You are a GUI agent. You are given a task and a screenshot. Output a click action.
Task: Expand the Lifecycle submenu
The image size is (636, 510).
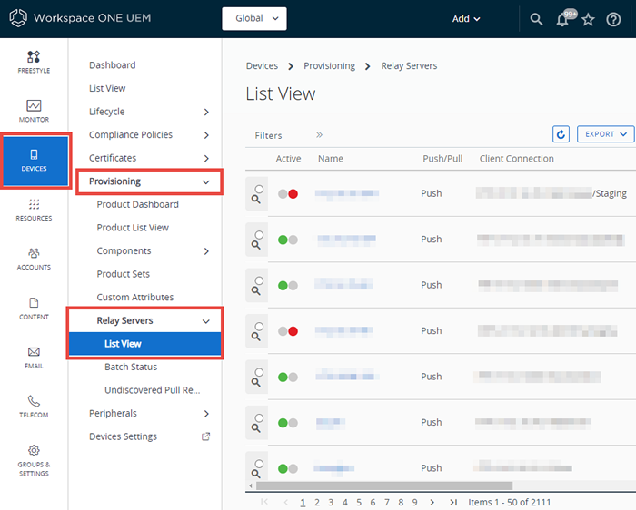(206, 112)
